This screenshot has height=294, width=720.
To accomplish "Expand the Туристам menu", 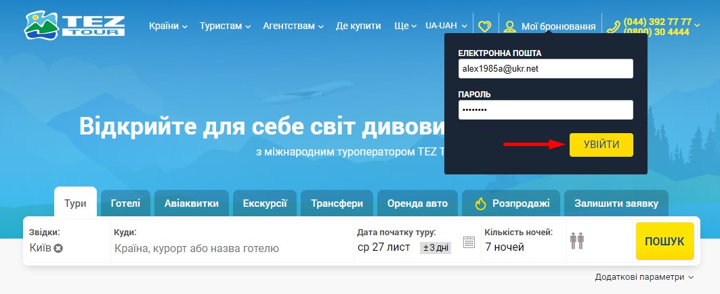I will coord(225,26).
